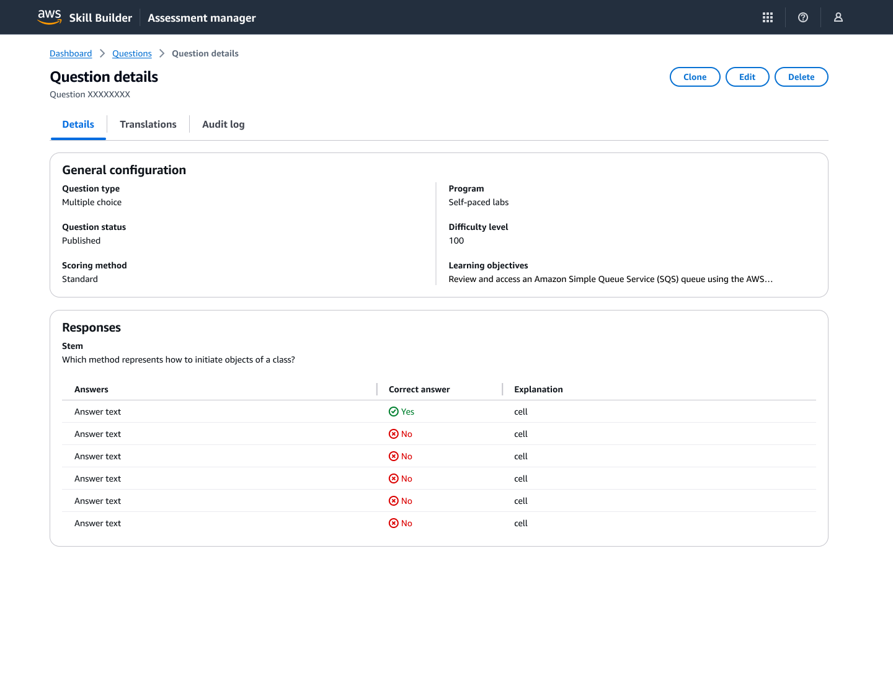The image size is (893, 683).
Task: Click the Assessment manager header text
Action: (x=202, y=18)
